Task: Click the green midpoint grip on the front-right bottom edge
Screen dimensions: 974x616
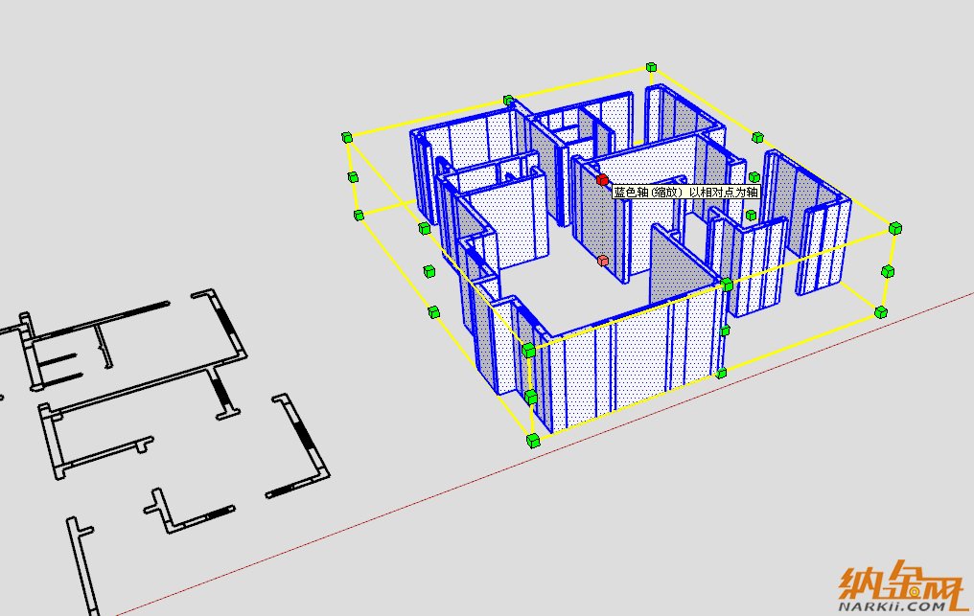Action: click(x=721, y=374)
